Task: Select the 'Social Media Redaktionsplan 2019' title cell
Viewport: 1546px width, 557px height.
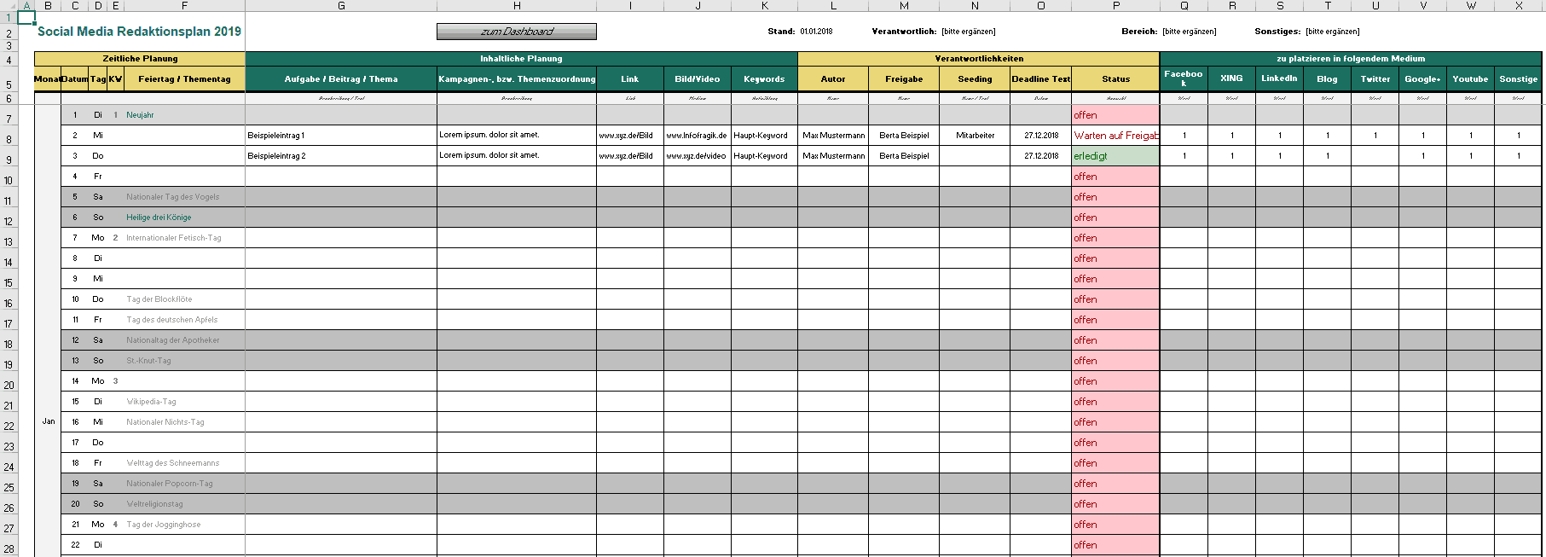Action: pos(139,32)
